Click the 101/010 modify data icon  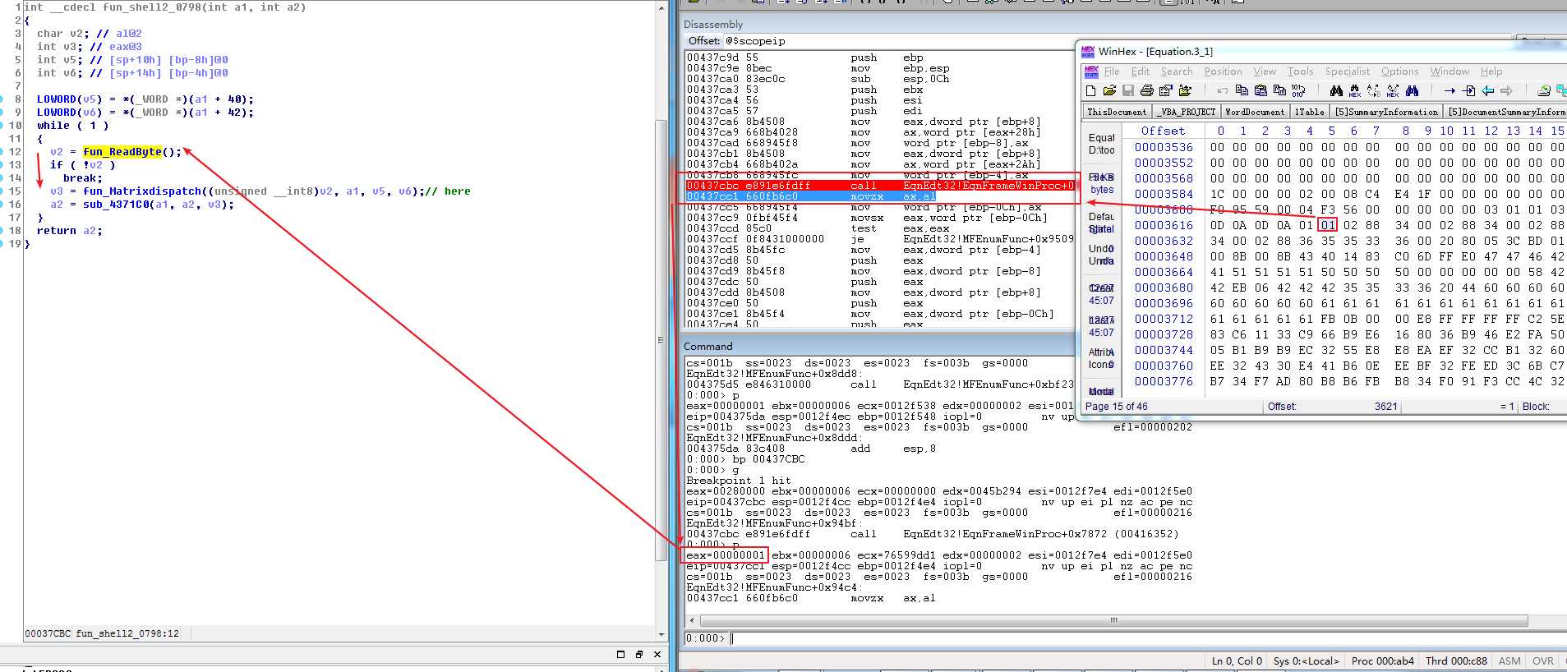click(1298, 90)
